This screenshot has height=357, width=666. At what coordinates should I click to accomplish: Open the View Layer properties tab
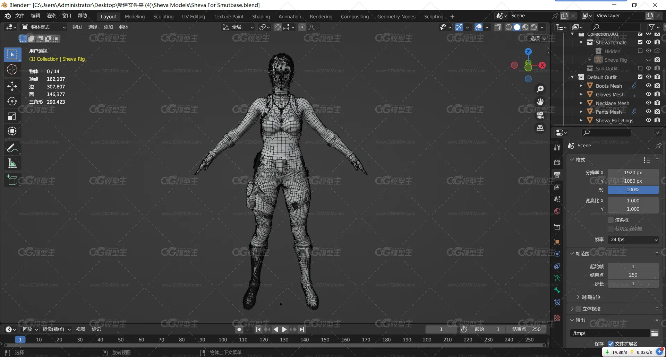click(x=557, y=187)
